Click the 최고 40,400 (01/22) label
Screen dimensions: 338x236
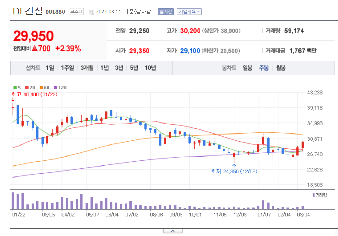pos(34,94)
